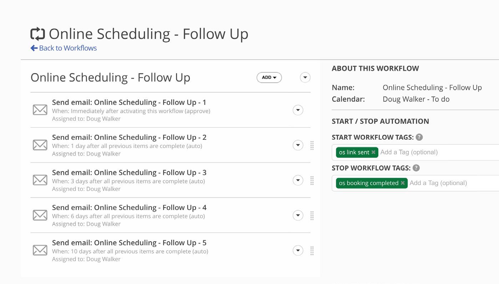499x284 pixels.
Task: Click the drag handle for Follow Up - 4
Action: click(312, 216)
